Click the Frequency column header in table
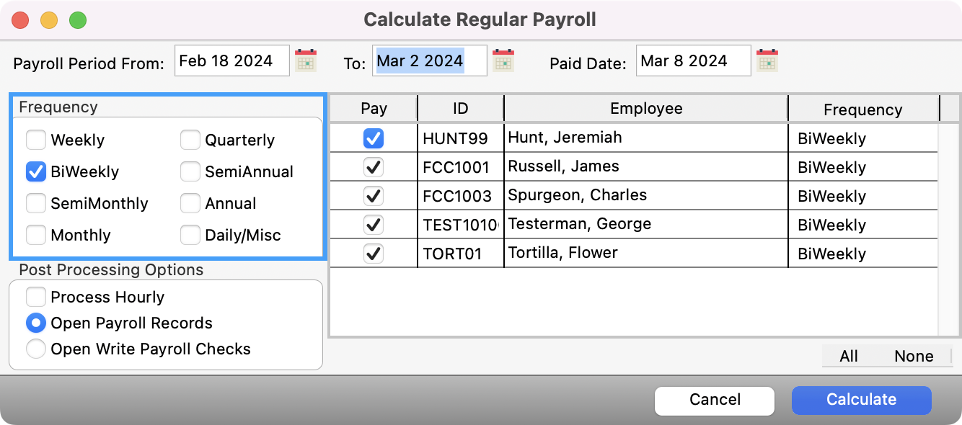The width and height of the screenshot is (962, 425). (x=862, y=109)
